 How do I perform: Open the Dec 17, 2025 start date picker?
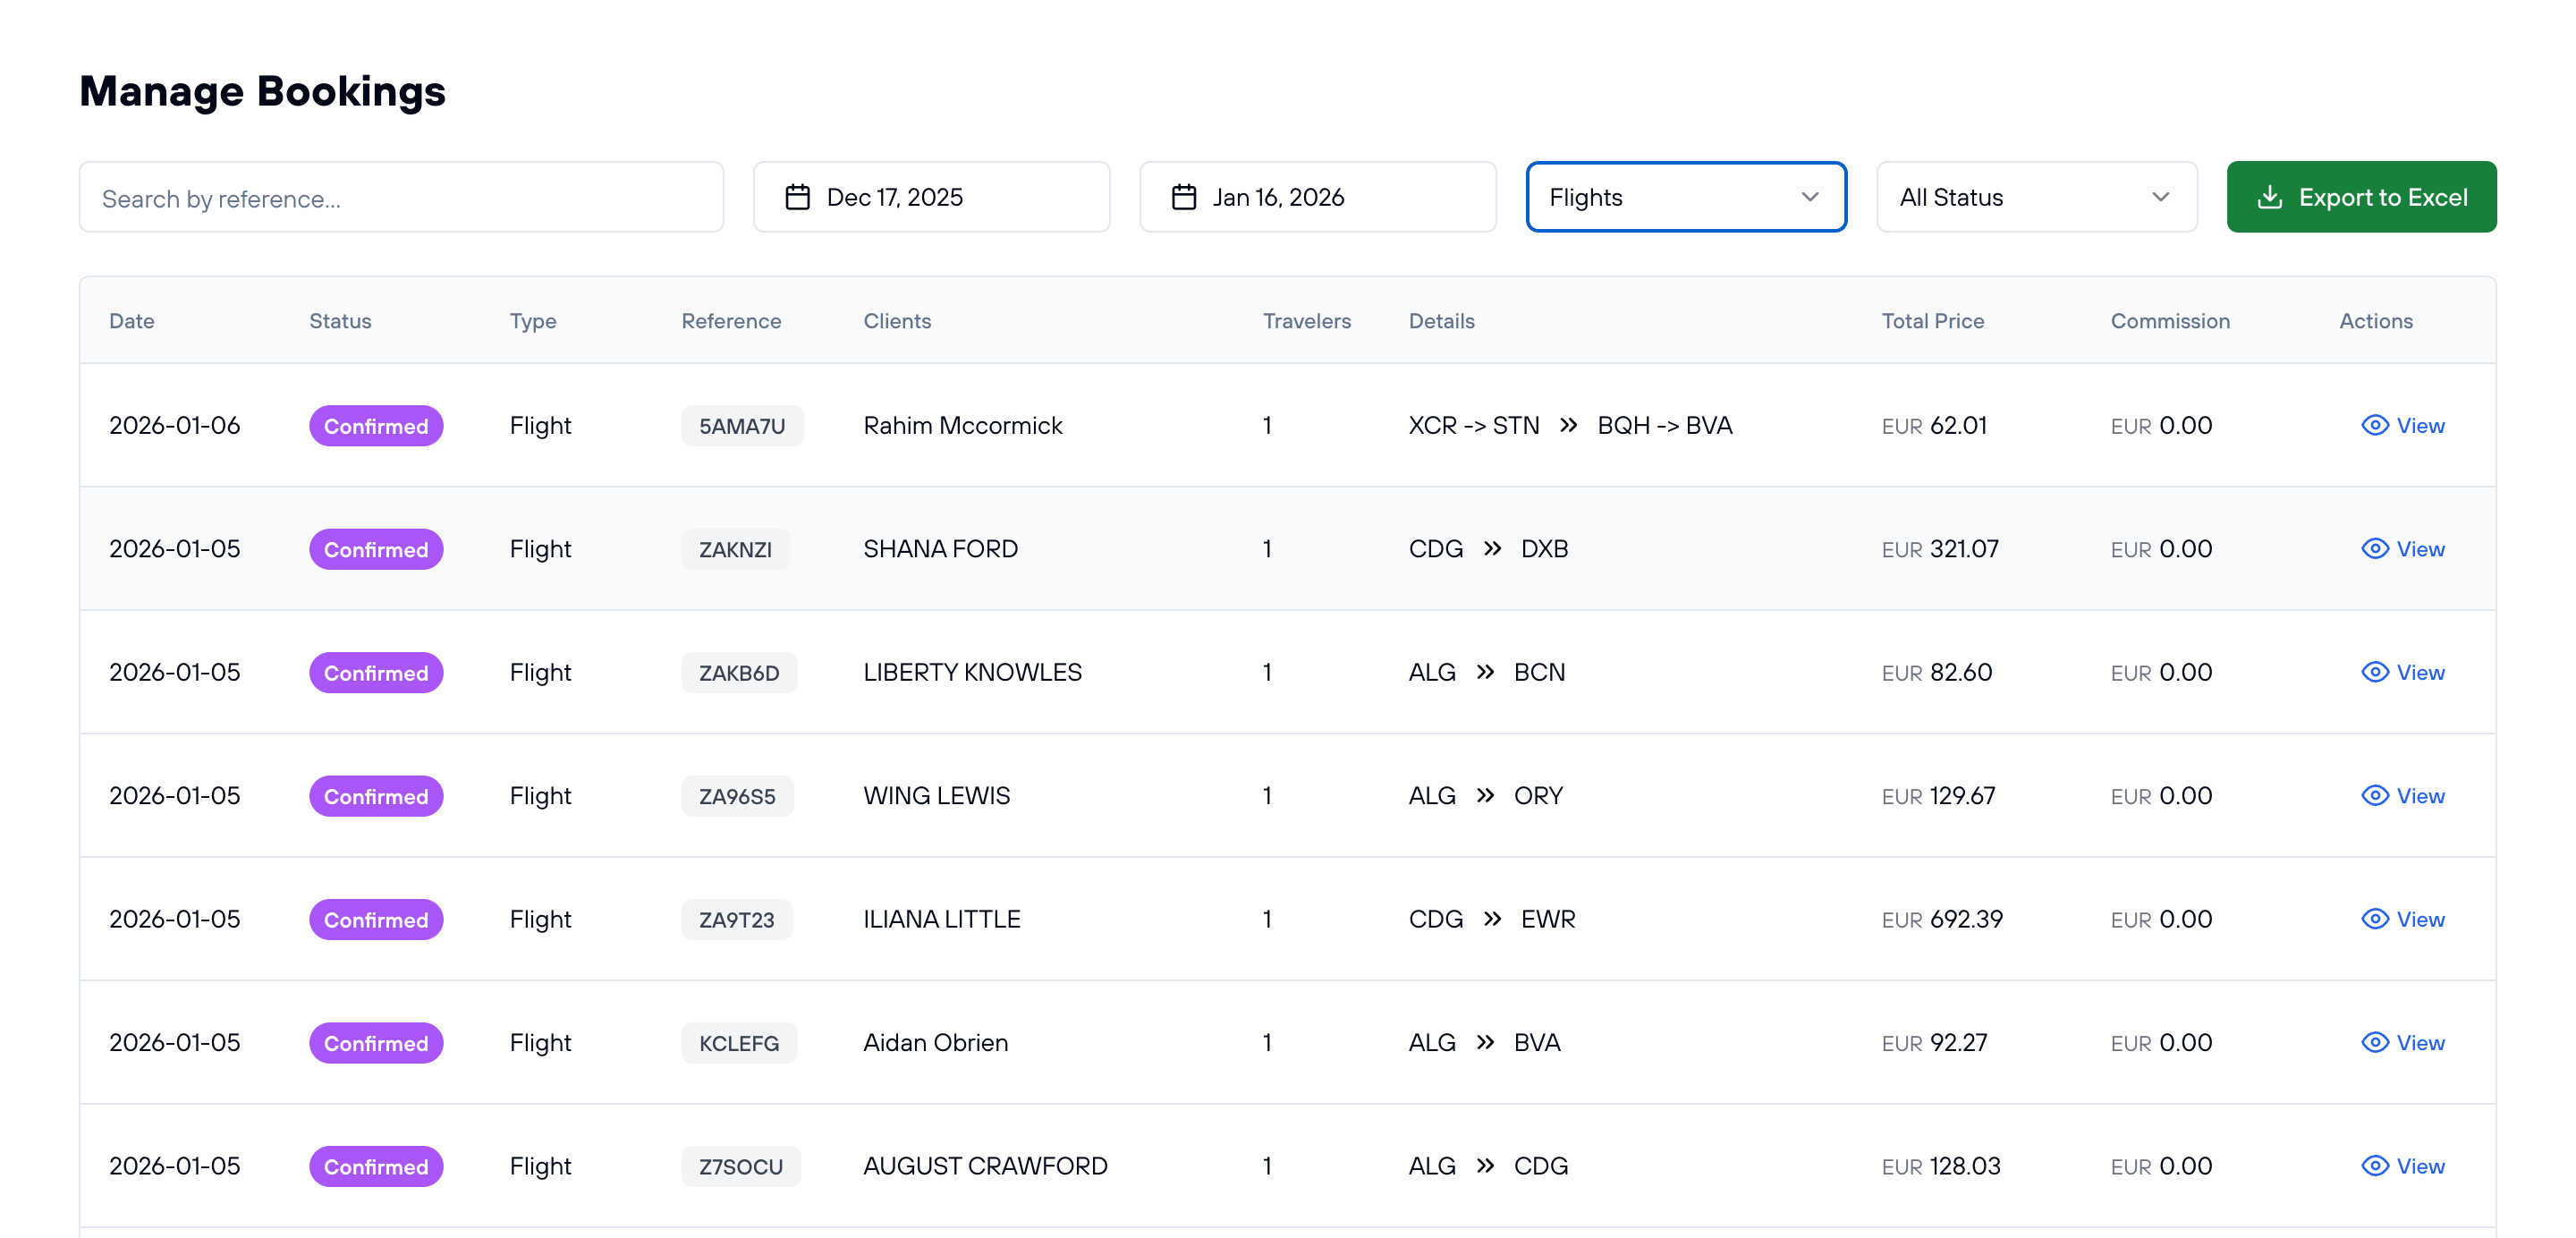[930, 197]
